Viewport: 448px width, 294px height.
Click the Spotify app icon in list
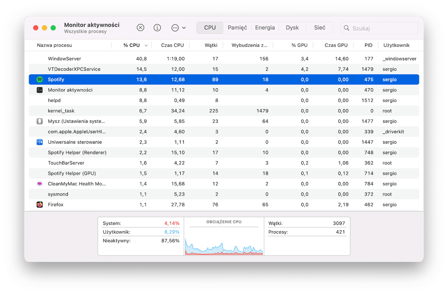(40, 79)
